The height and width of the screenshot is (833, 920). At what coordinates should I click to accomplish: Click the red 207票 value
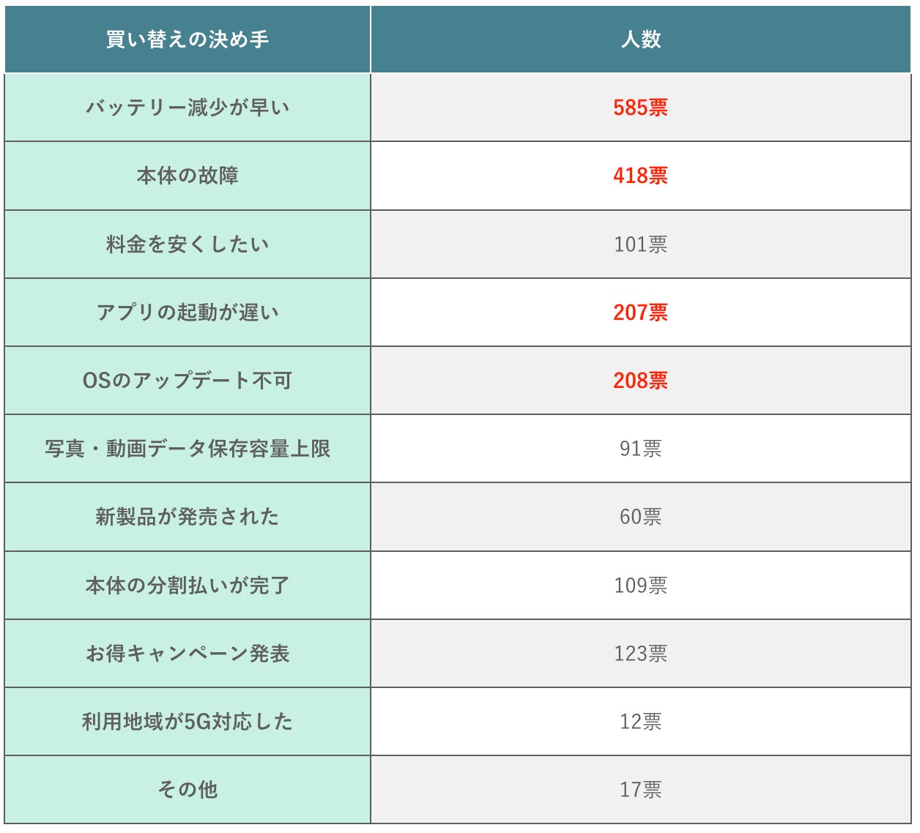coord(640,313)
